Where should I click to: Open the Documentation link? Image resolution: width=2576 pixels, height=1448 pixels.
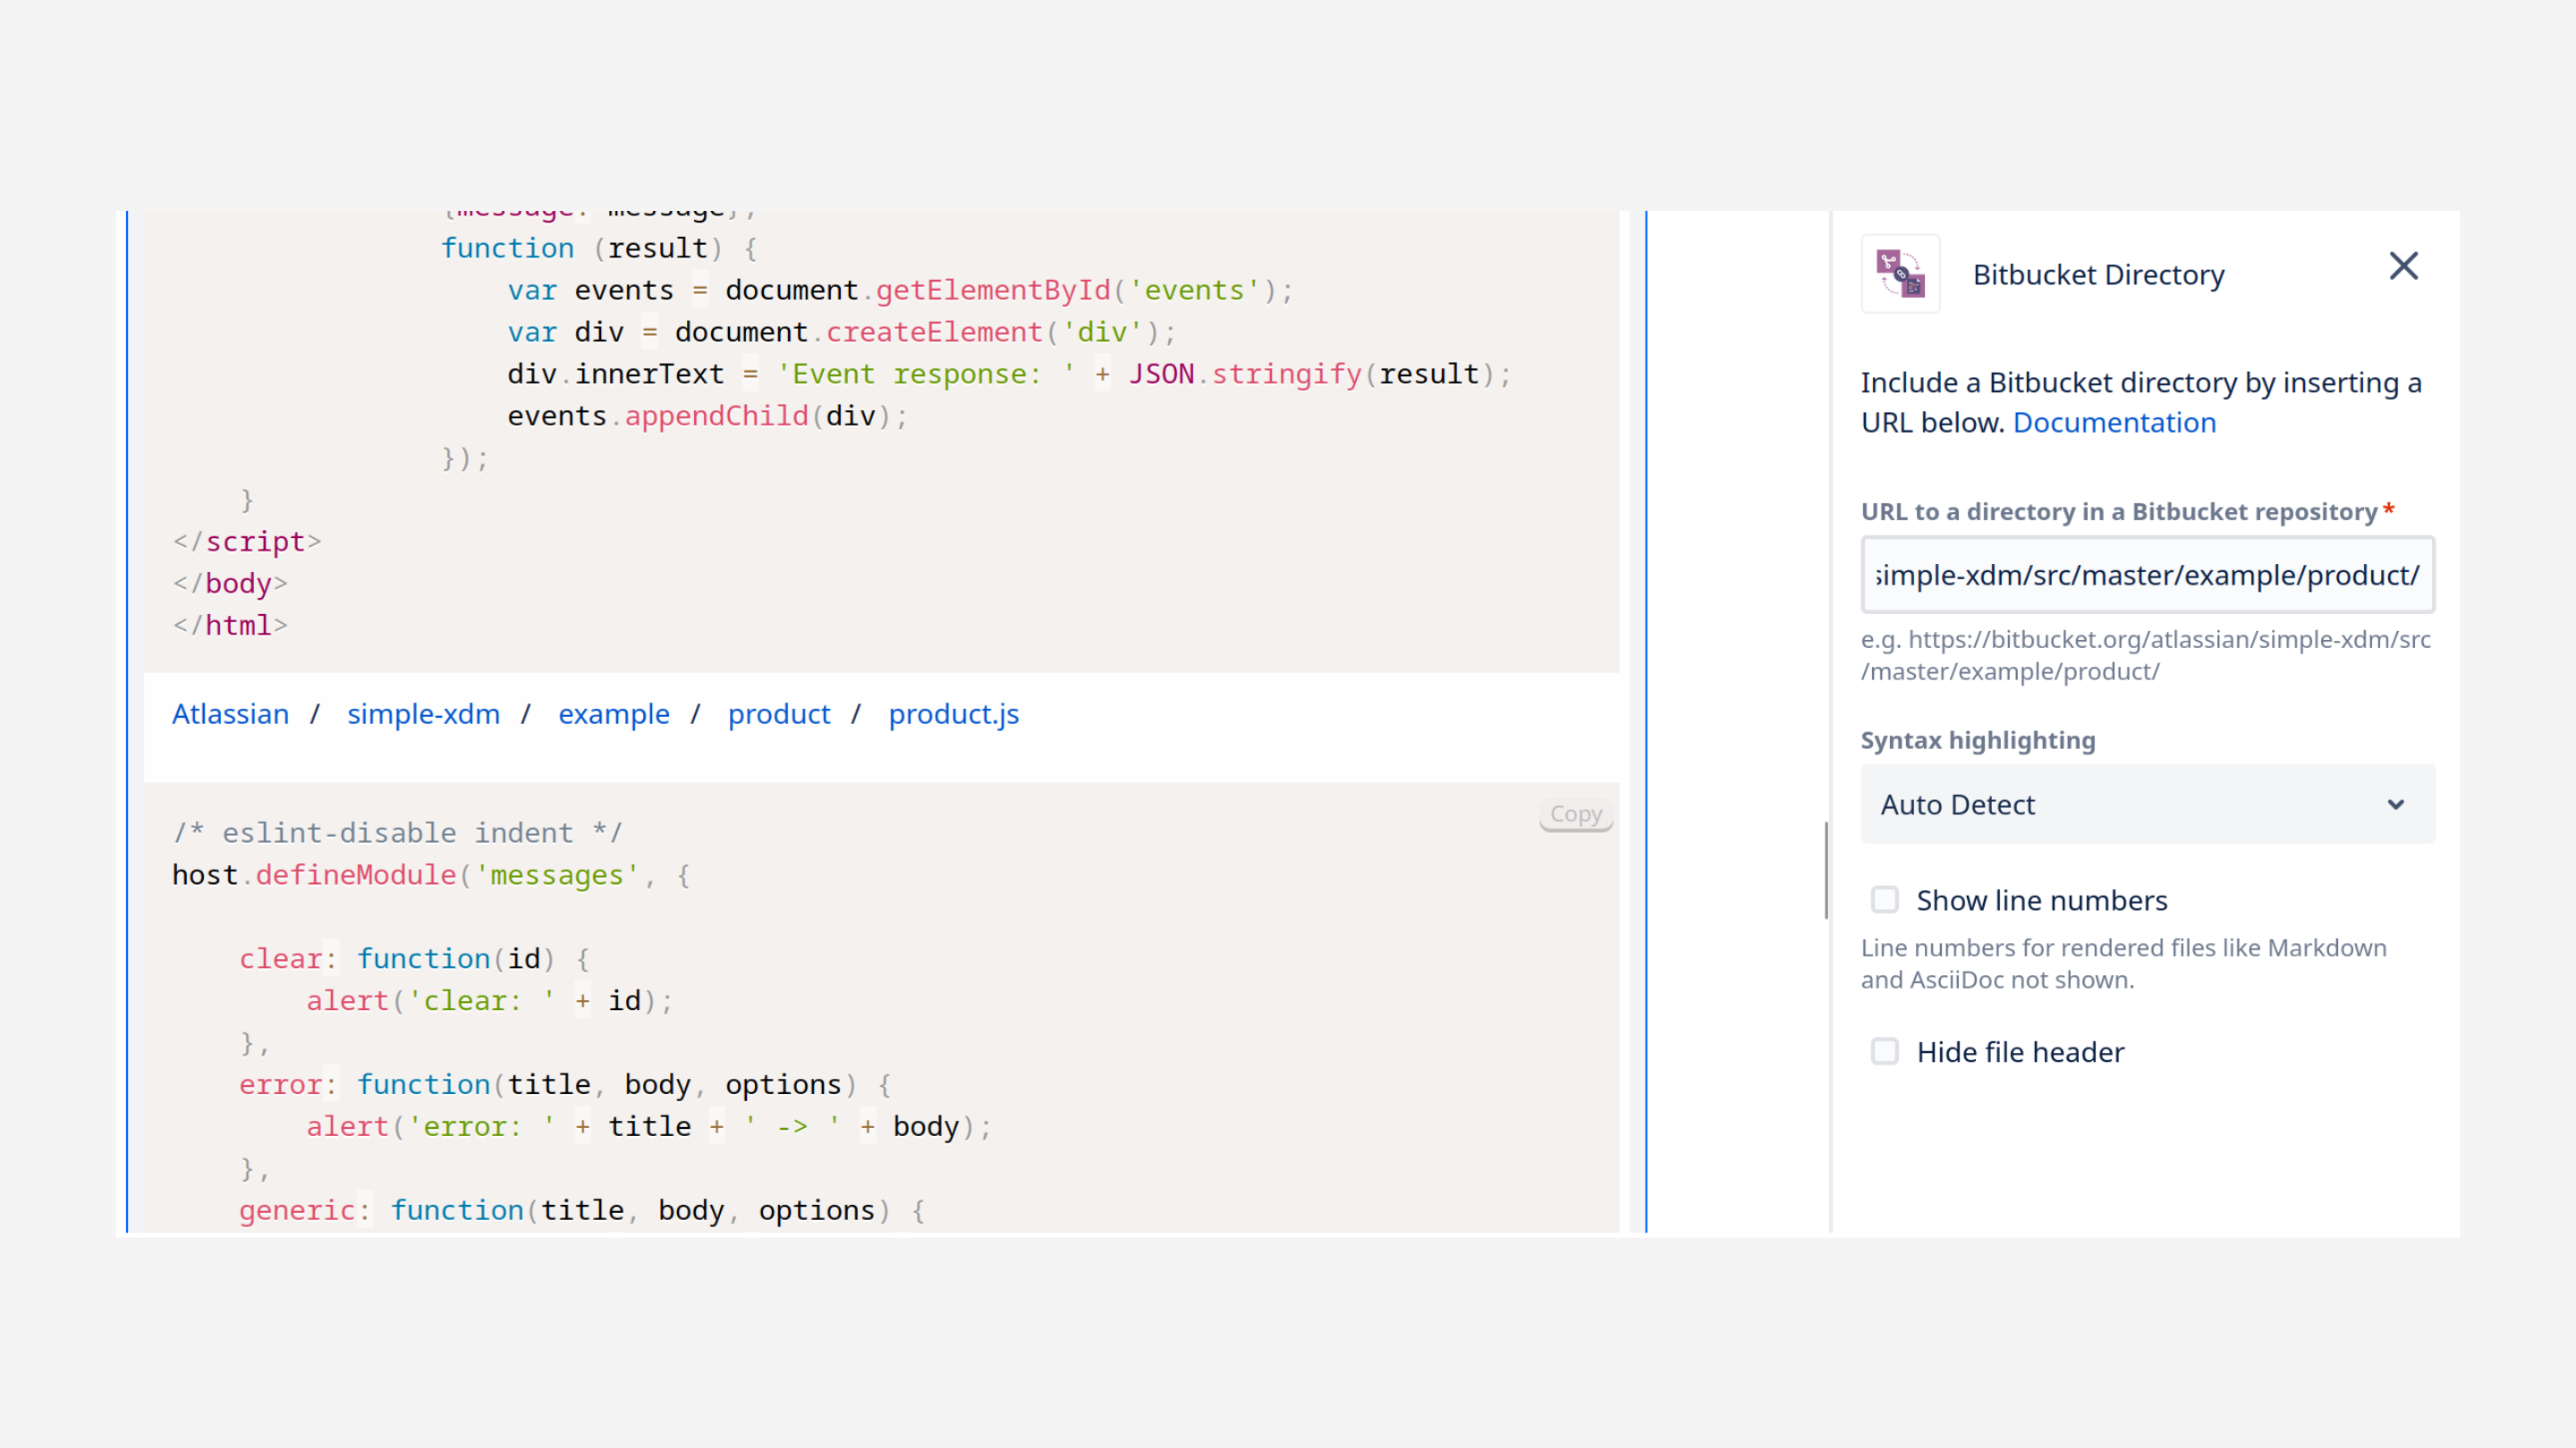[x=2114, y=423]
